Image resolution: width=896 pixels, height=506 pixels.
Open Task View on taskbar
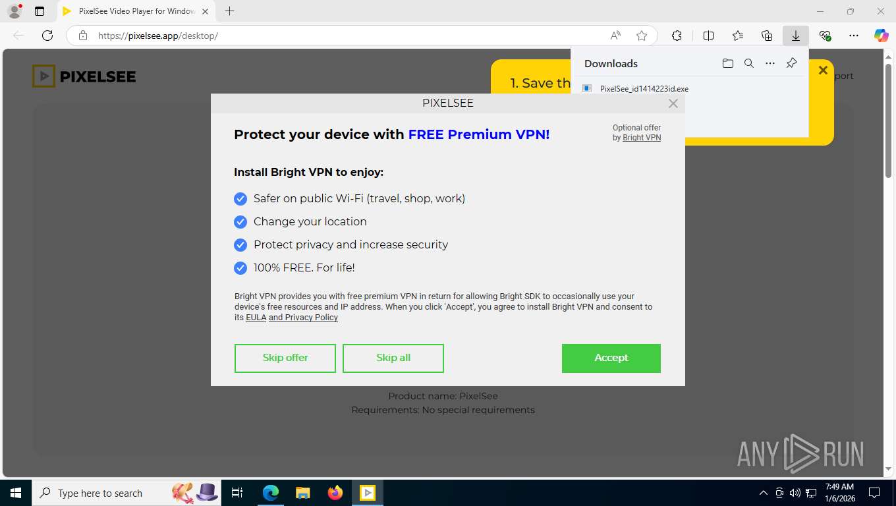point(237,493)
